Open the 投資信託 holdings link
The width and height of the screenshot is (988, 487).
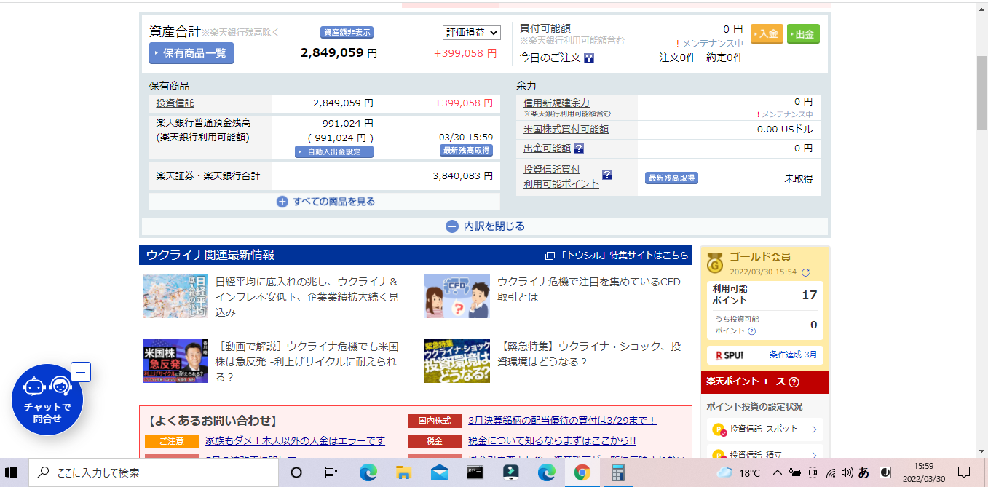pos(175,103)
